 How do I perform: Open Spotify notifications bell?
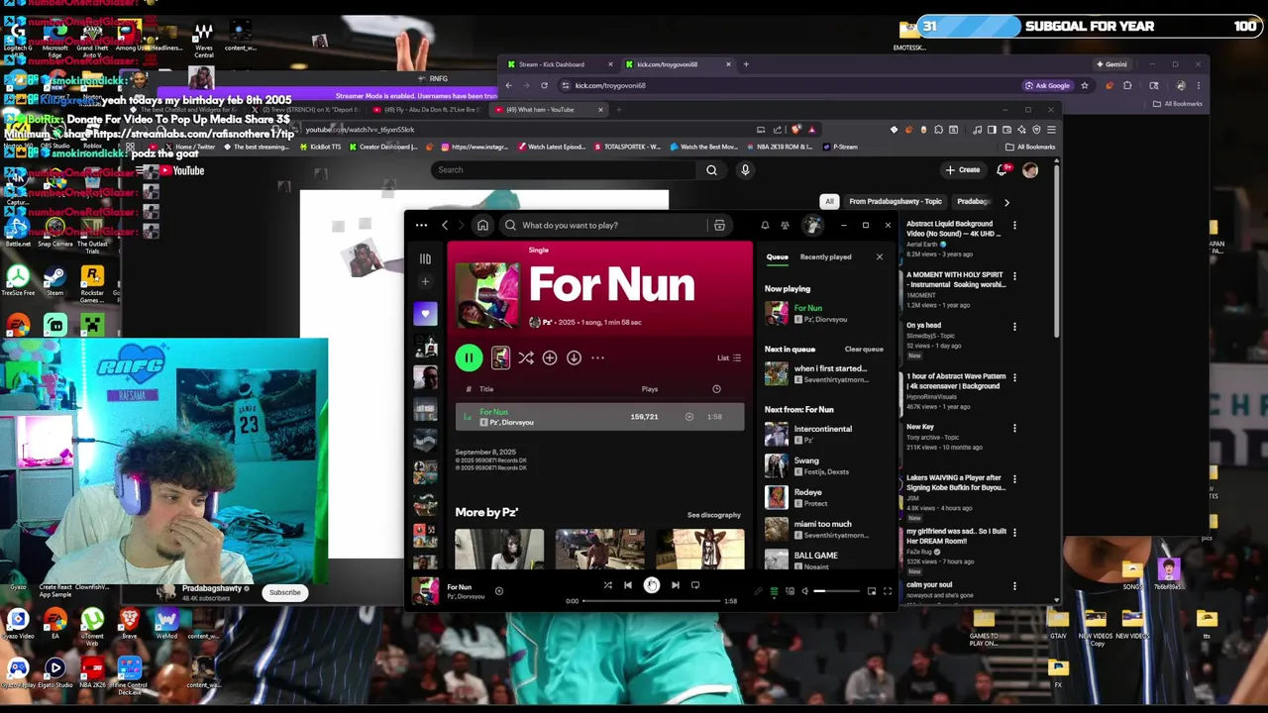tap(765, 225)
